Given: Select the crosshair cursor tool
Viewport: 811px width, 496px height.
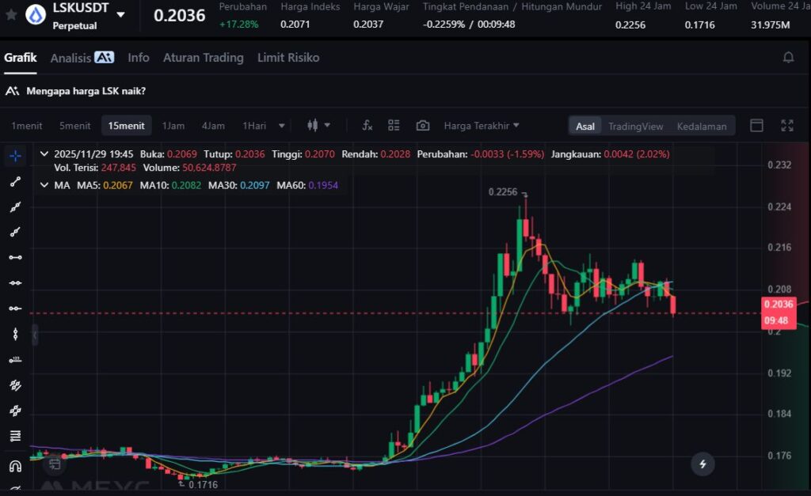Looking at the screenshot, I should (15, 155).
